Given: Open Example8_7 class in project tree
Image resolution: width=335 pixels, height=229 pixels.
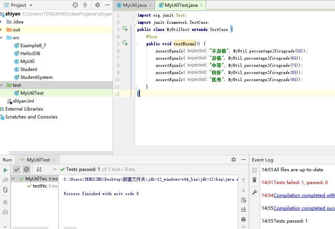Looking at the screenshot, I should (x=33, y=46).
